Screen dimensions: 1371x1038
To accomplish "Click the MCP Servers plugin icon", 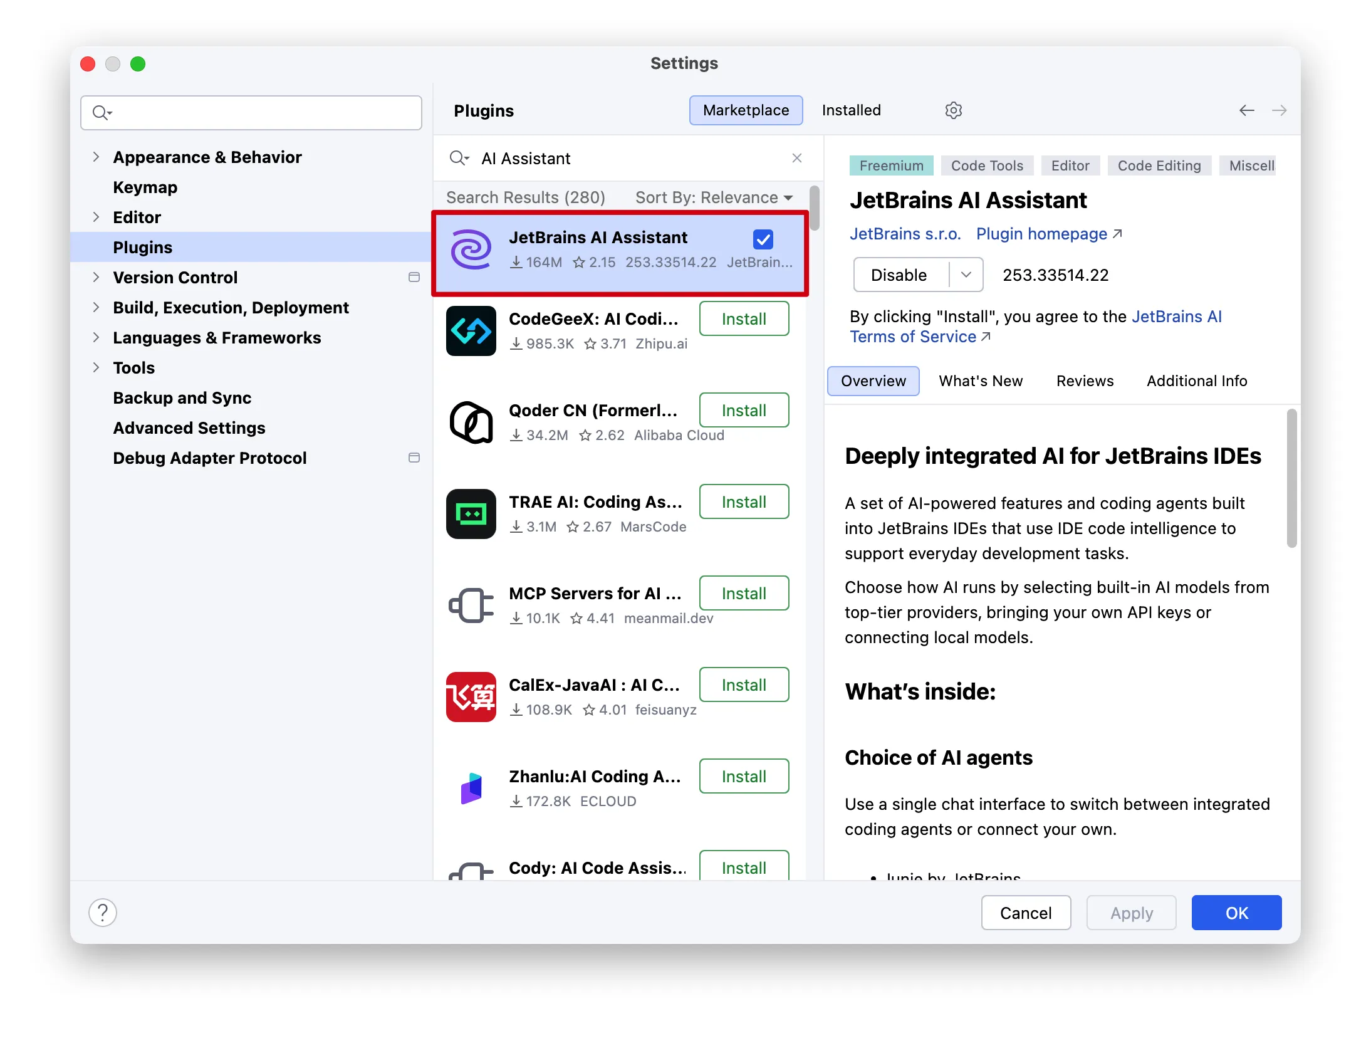I will click(471, 605).
